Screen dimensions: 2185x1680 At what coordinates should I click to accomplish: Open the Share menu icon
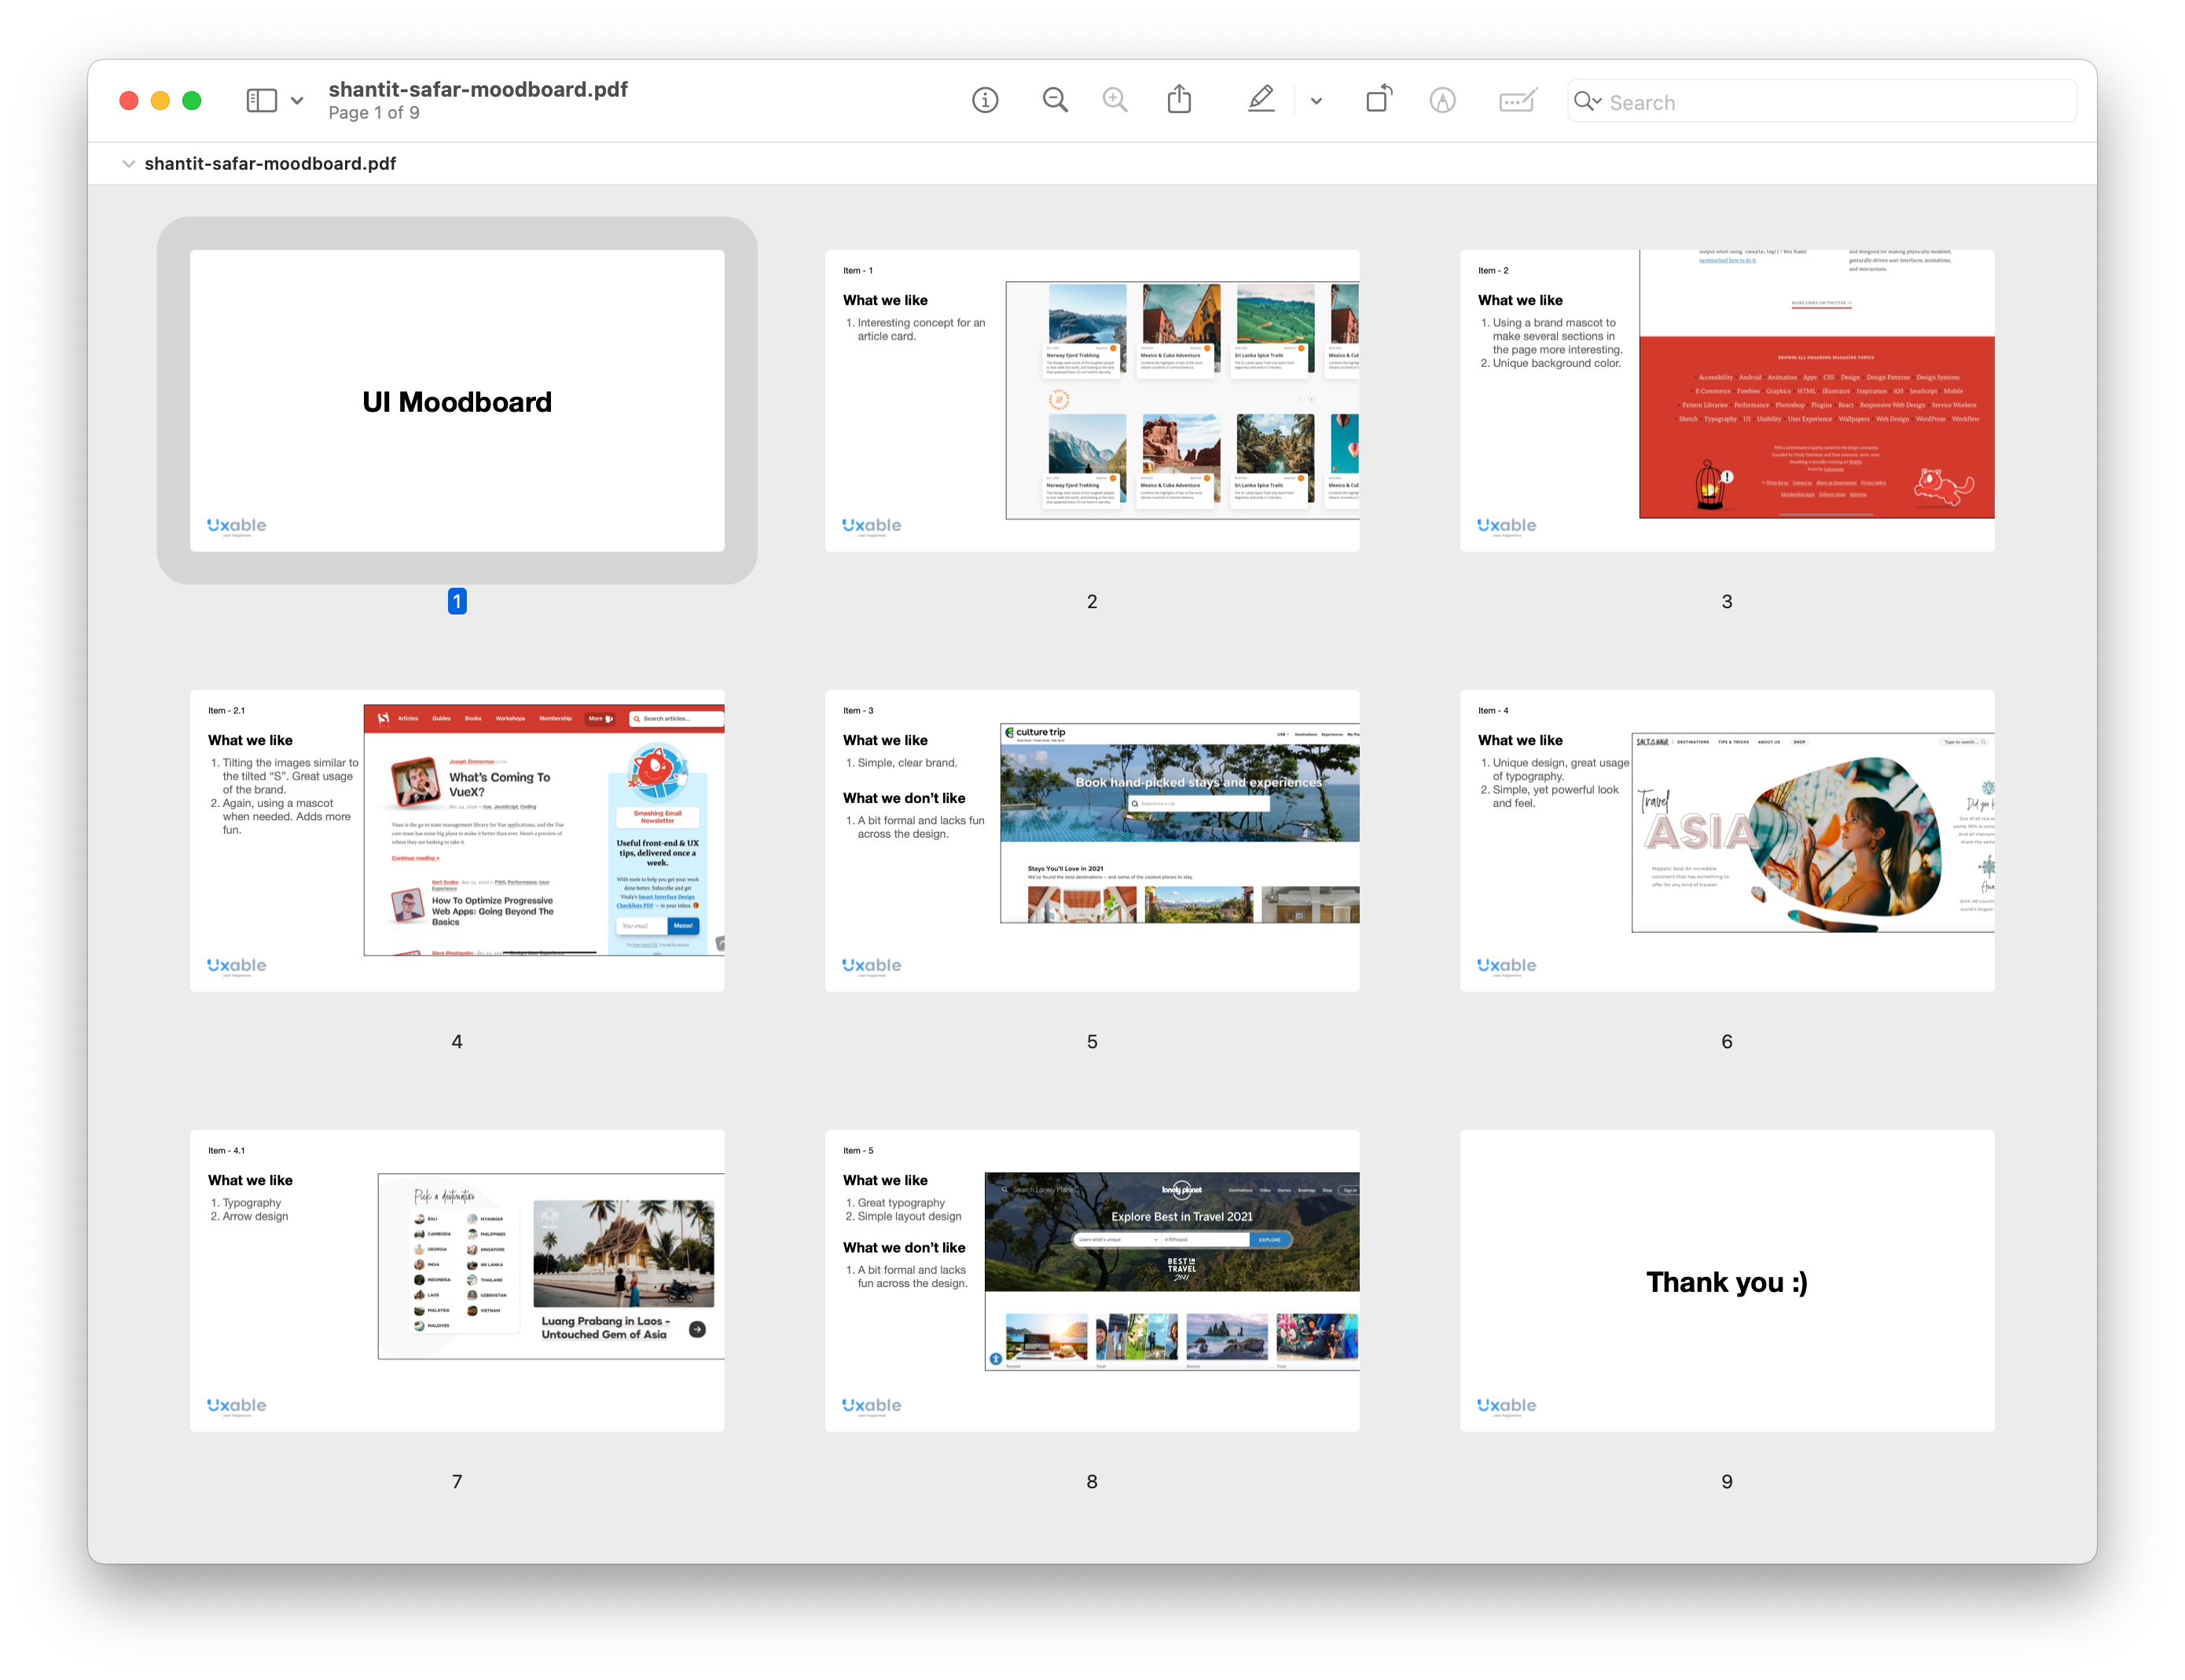click(1179, 100)
